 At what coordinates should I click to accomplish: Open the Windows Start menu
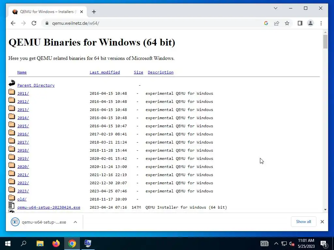[x=8, y=243]
